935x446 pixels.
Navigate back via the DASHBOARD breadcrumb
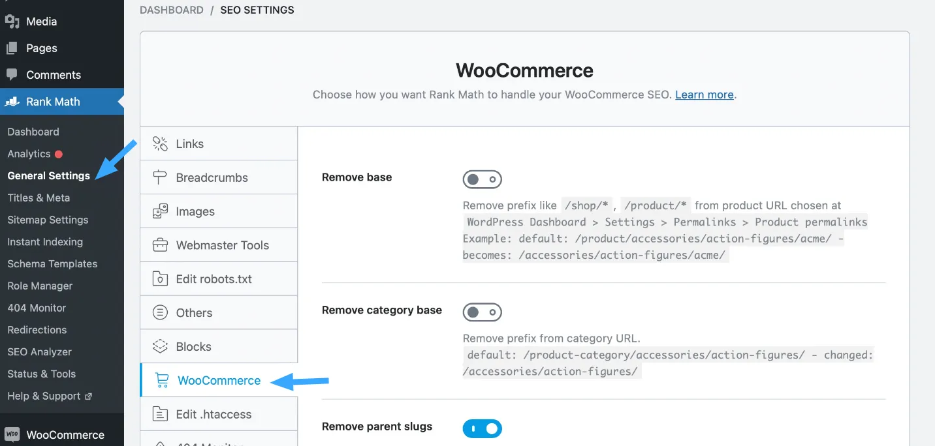[171, 10]
